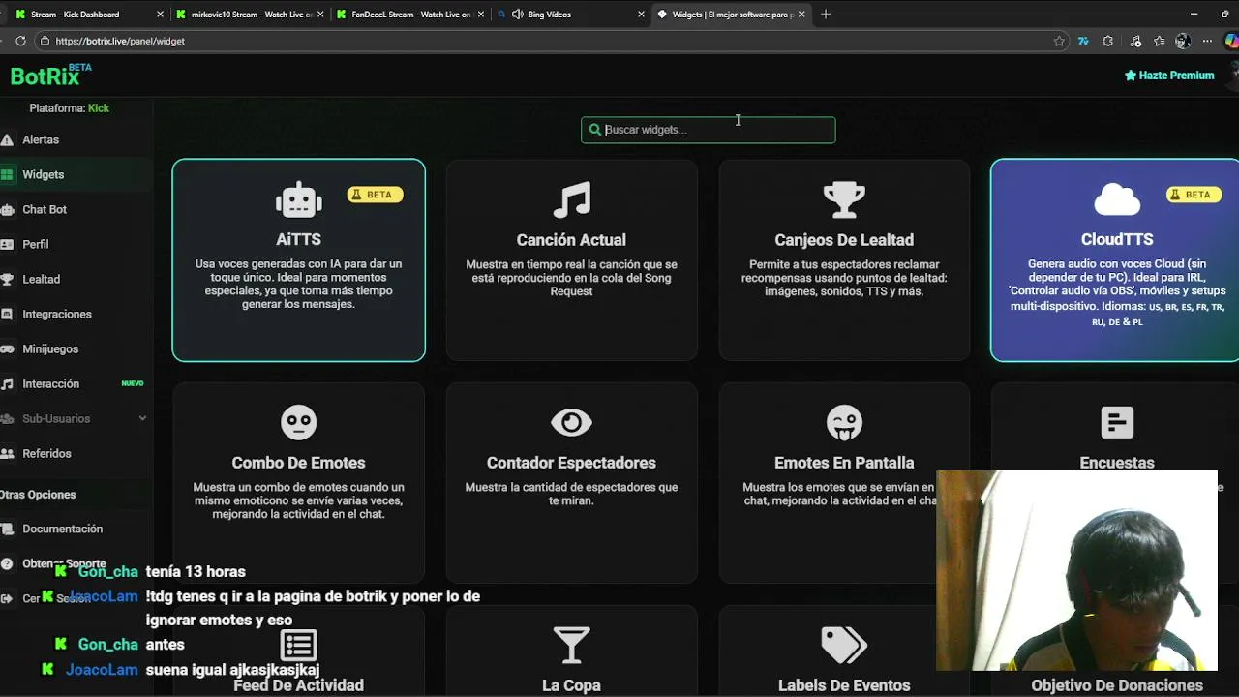Click the AiTTS robot icon
This screenshot has height=697, width=1239.
click(298, 200)
